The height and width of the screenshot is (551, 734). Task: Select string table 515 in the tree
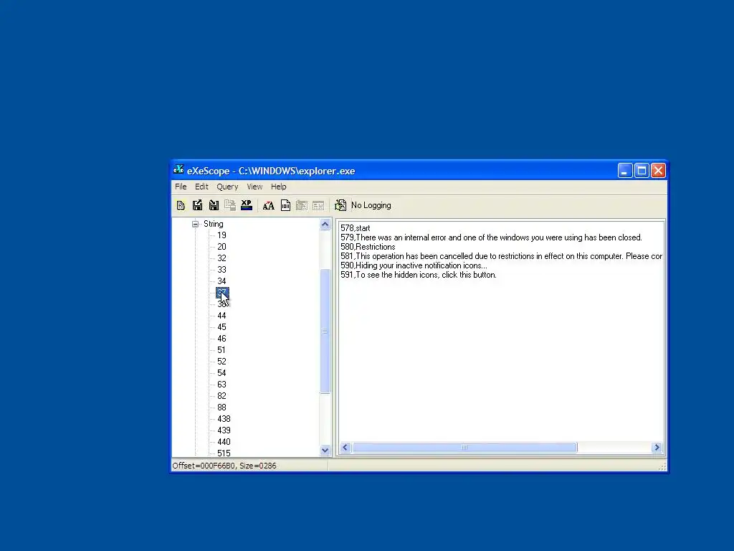click(x=224, y=453)
